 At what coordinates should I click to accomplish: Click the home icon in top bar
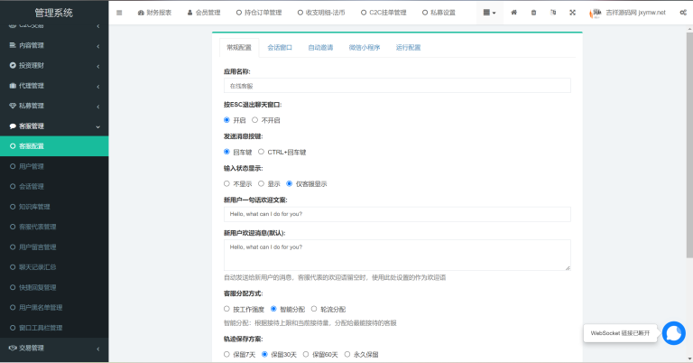[x=513, y=13]
